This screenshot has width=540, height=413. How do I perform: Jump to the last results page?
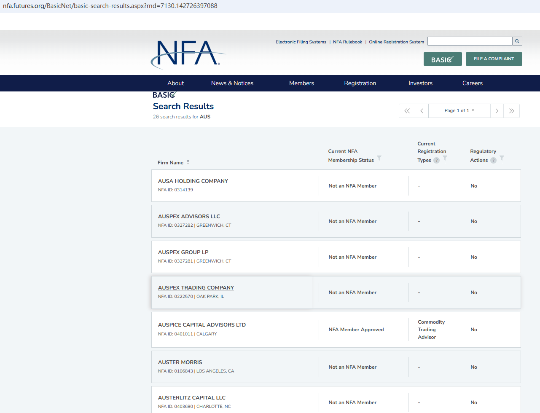(x=512, y=111)
